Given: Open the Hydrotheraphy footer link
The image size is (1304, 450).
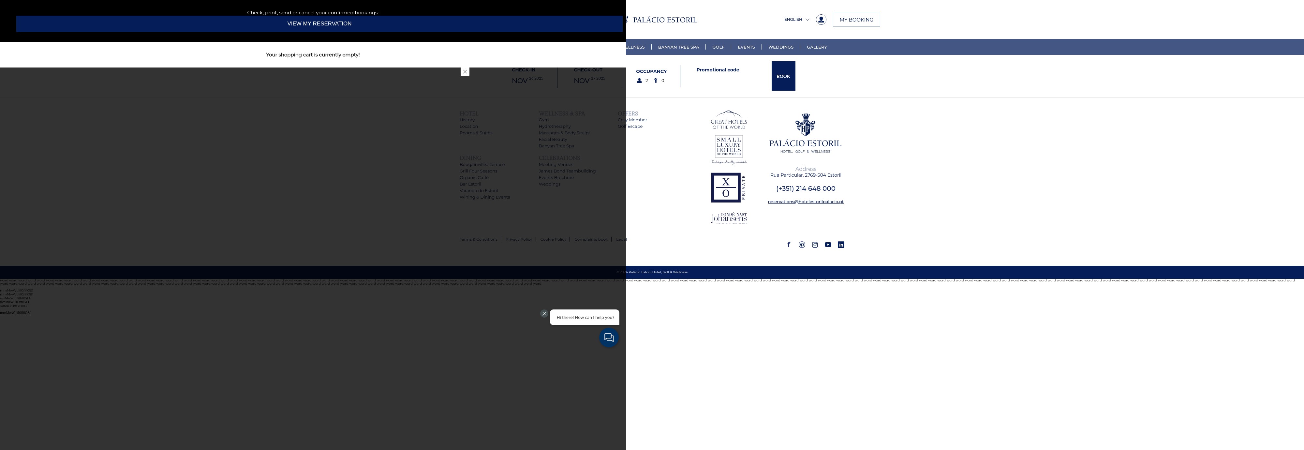Looking at the screenshot, I should (x=554, y=127).
